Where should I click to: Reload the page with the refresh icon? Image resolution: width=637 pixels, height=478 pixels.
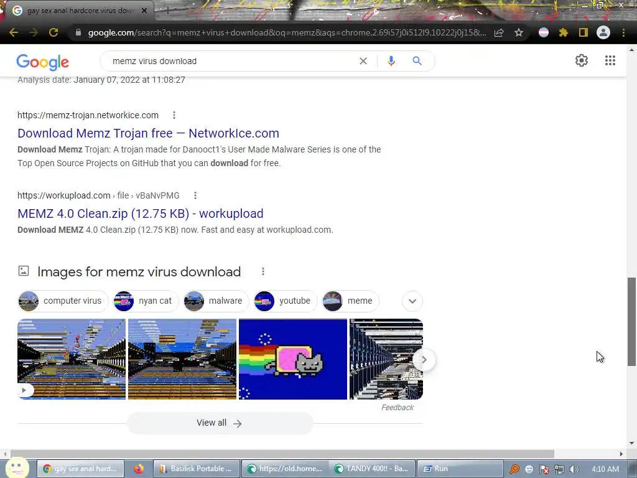pos(53,32)
